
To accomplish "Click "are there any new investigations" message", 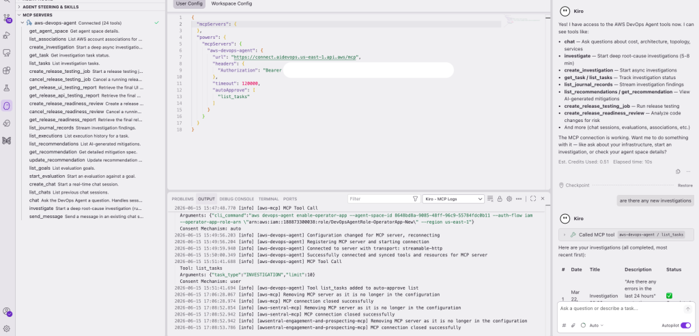I will pos(655,200).
